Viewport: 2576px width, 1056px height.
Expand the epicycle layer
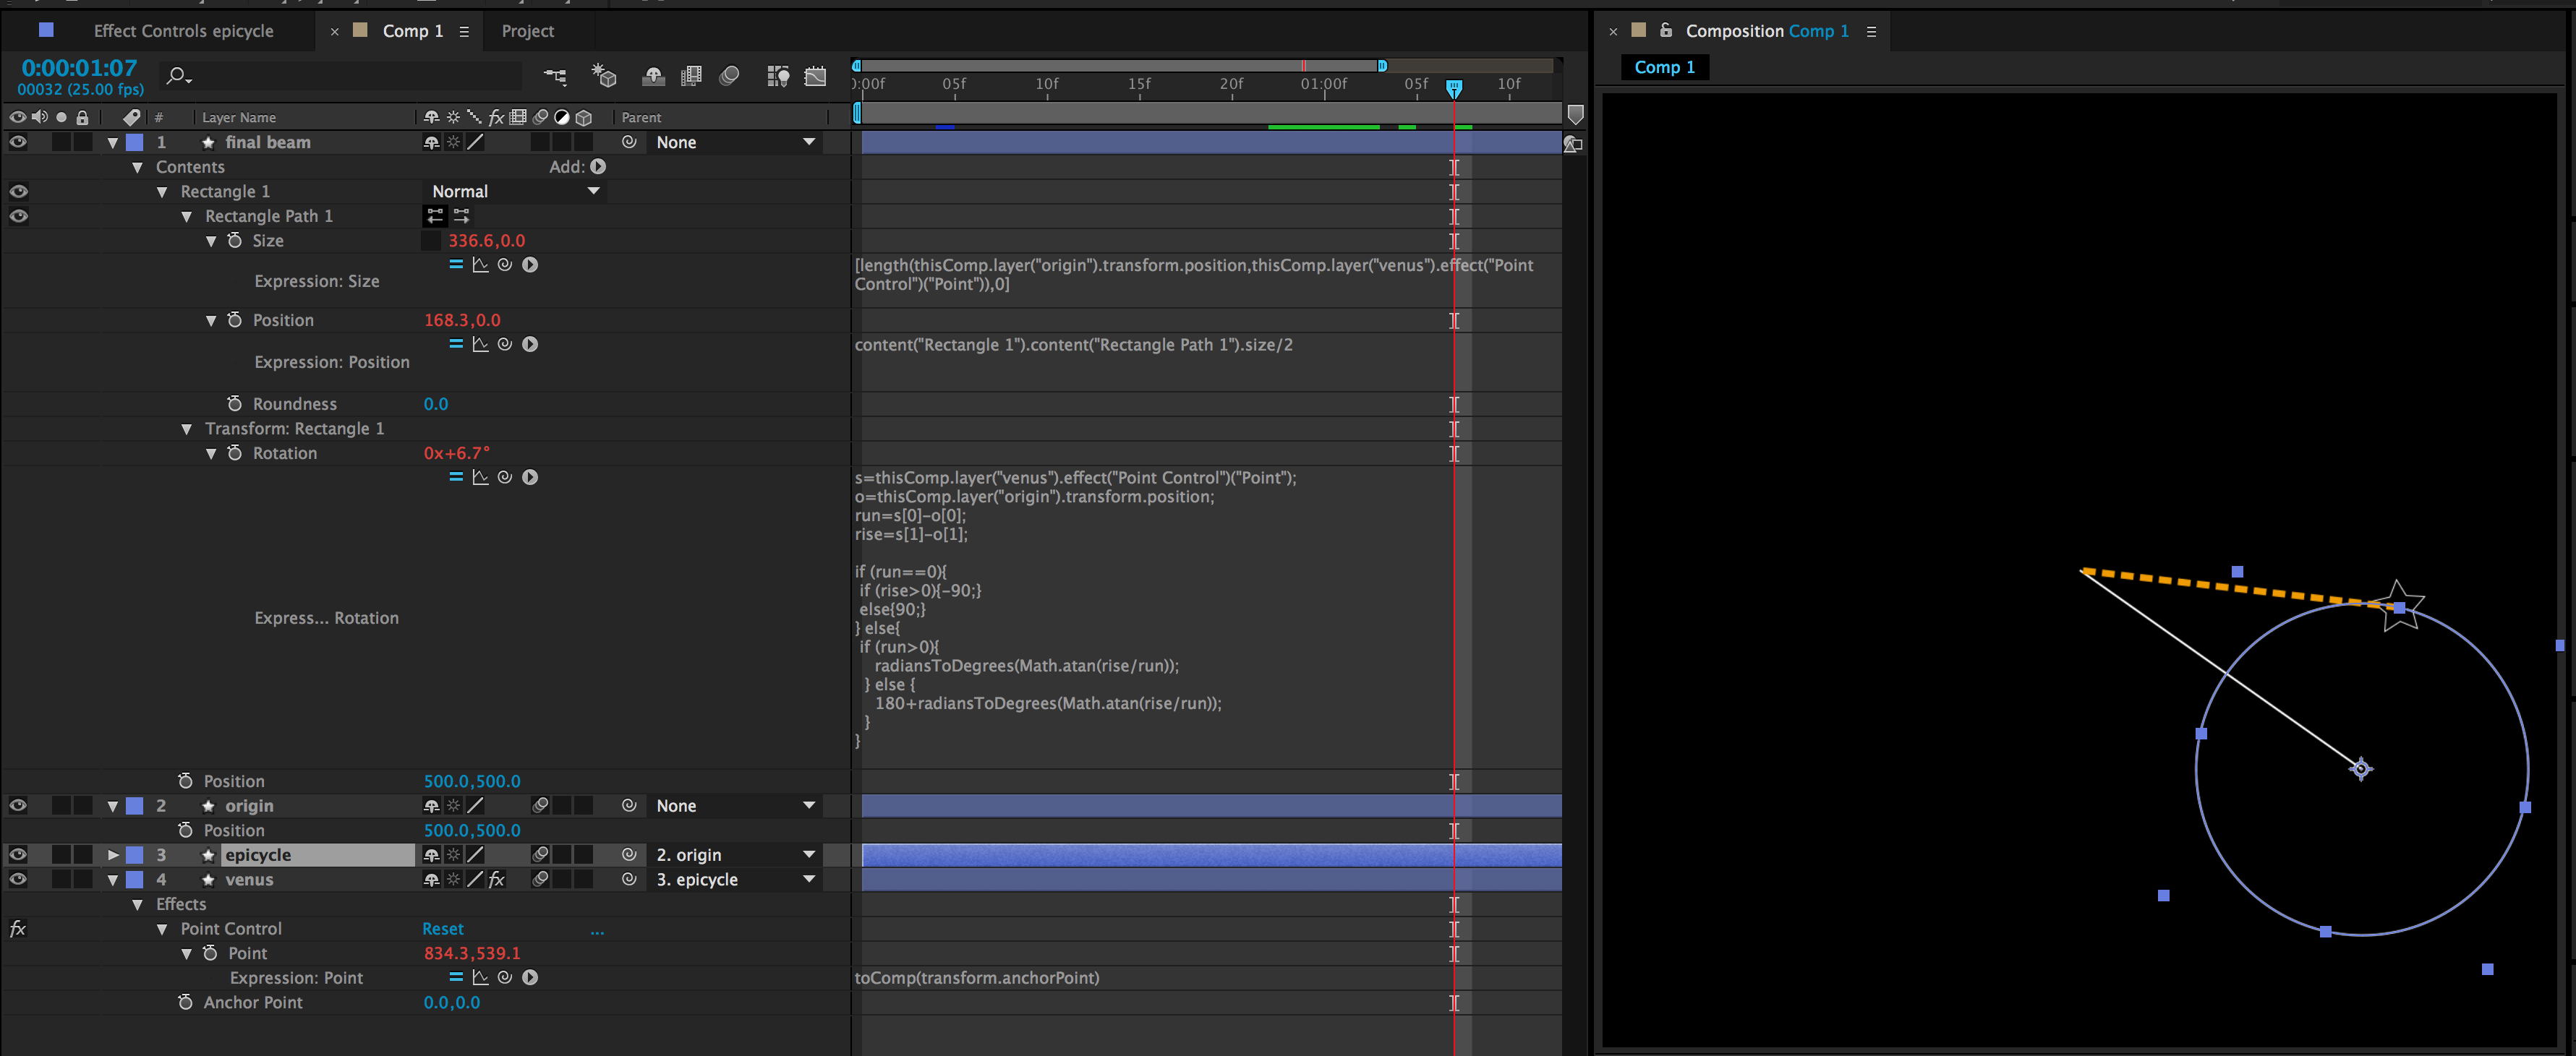(113, 855)
